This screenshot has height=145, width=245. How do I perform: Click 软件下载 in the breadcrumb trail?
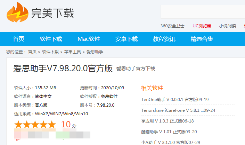[50, 52]
